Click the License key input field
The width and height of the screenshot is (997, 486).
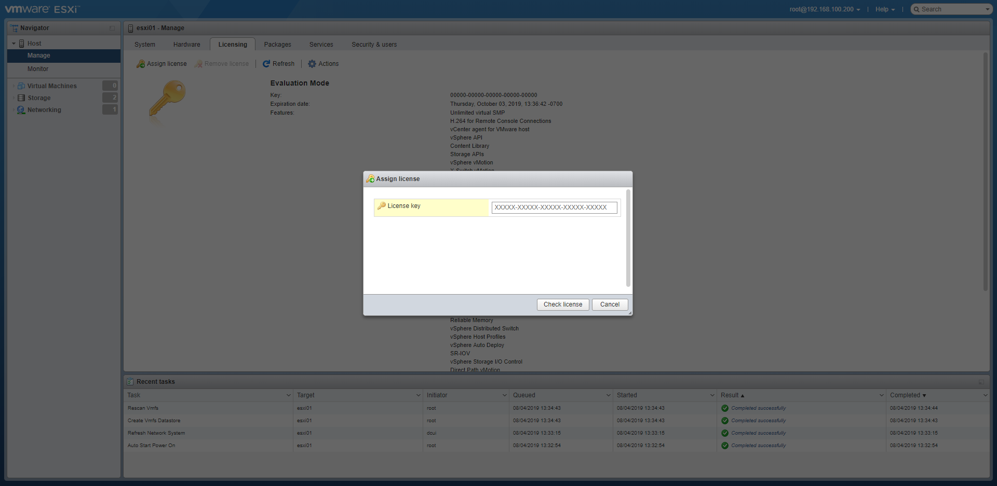coord(554,207)
